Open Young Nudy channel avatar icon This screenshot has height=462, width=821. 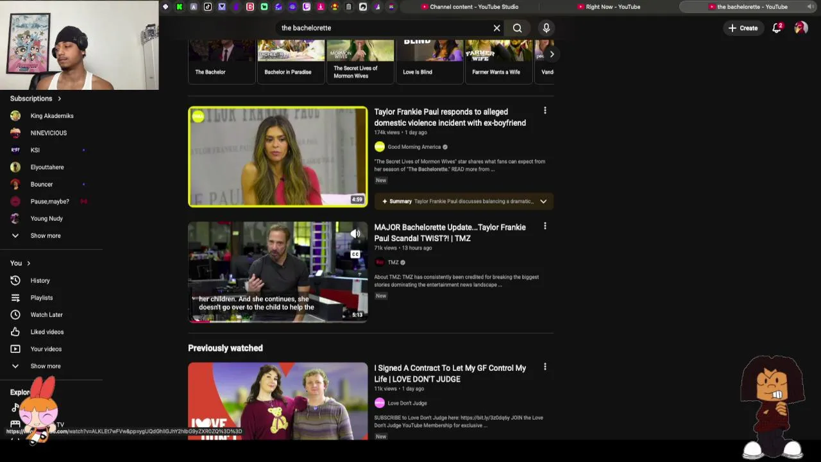[15, 218]
